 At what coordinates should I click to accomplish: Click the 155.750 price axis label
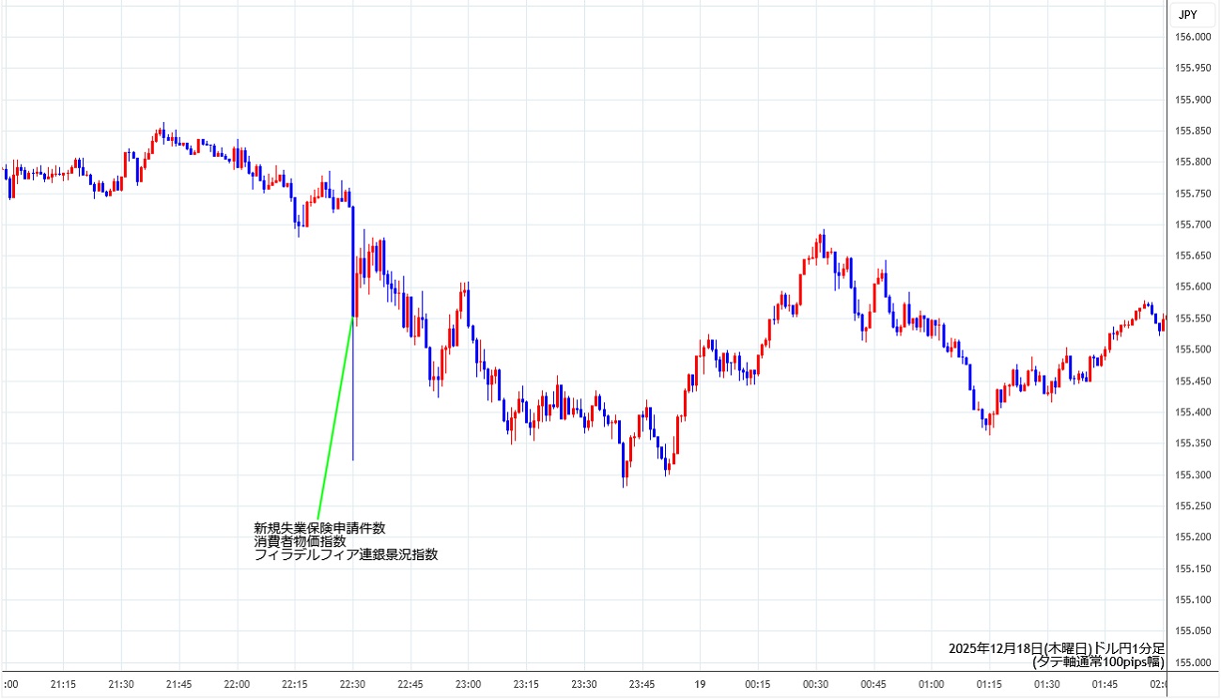(x=1193, y=194)
